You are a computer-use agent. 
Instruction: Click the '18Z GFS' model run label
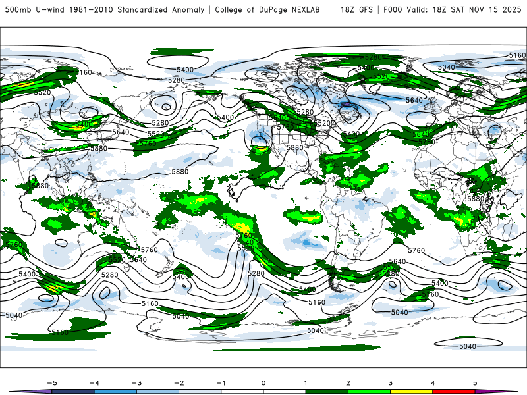point(356,9)
